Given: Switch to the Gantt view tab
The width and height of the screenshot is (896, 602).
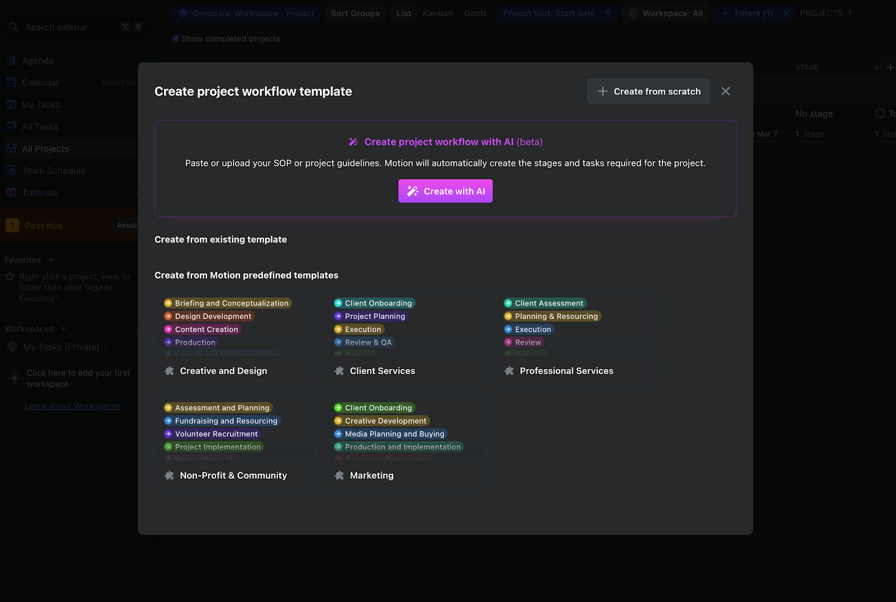Looking at the screenshot, I should [x=475, y=13].
